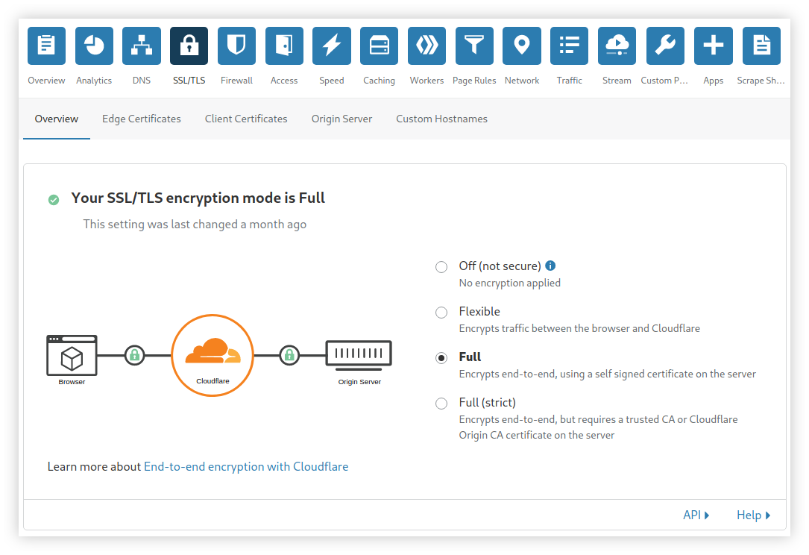The width and height of the screenshot is (809, 555).
Task: Choose the Flexible encryption mode
Action: click(441, 313)
